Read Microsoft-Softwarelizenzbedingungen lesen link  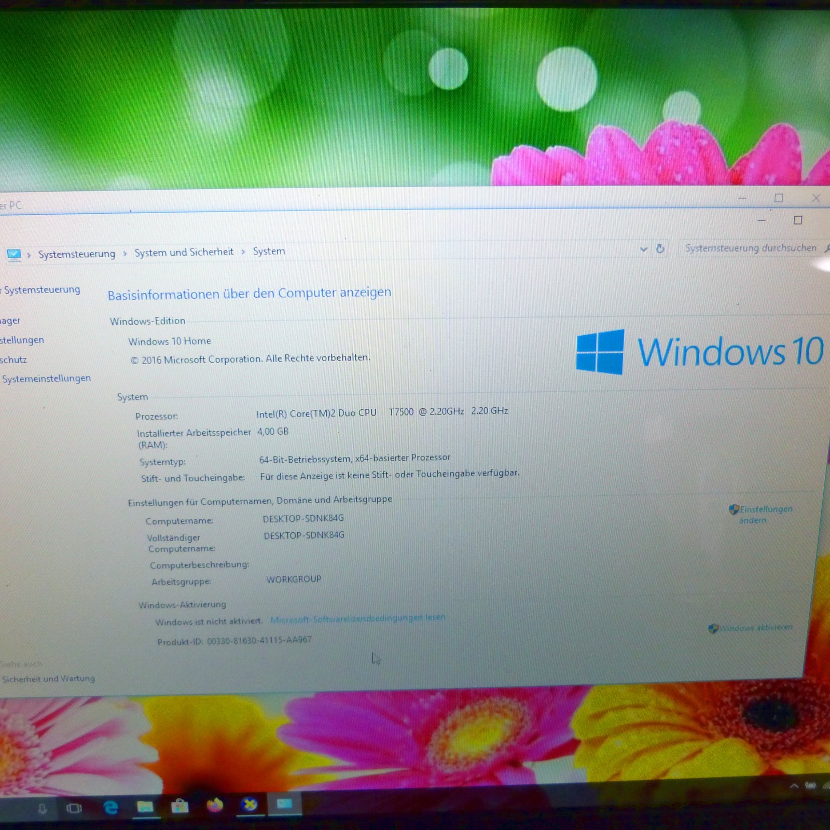coord(358,618)
